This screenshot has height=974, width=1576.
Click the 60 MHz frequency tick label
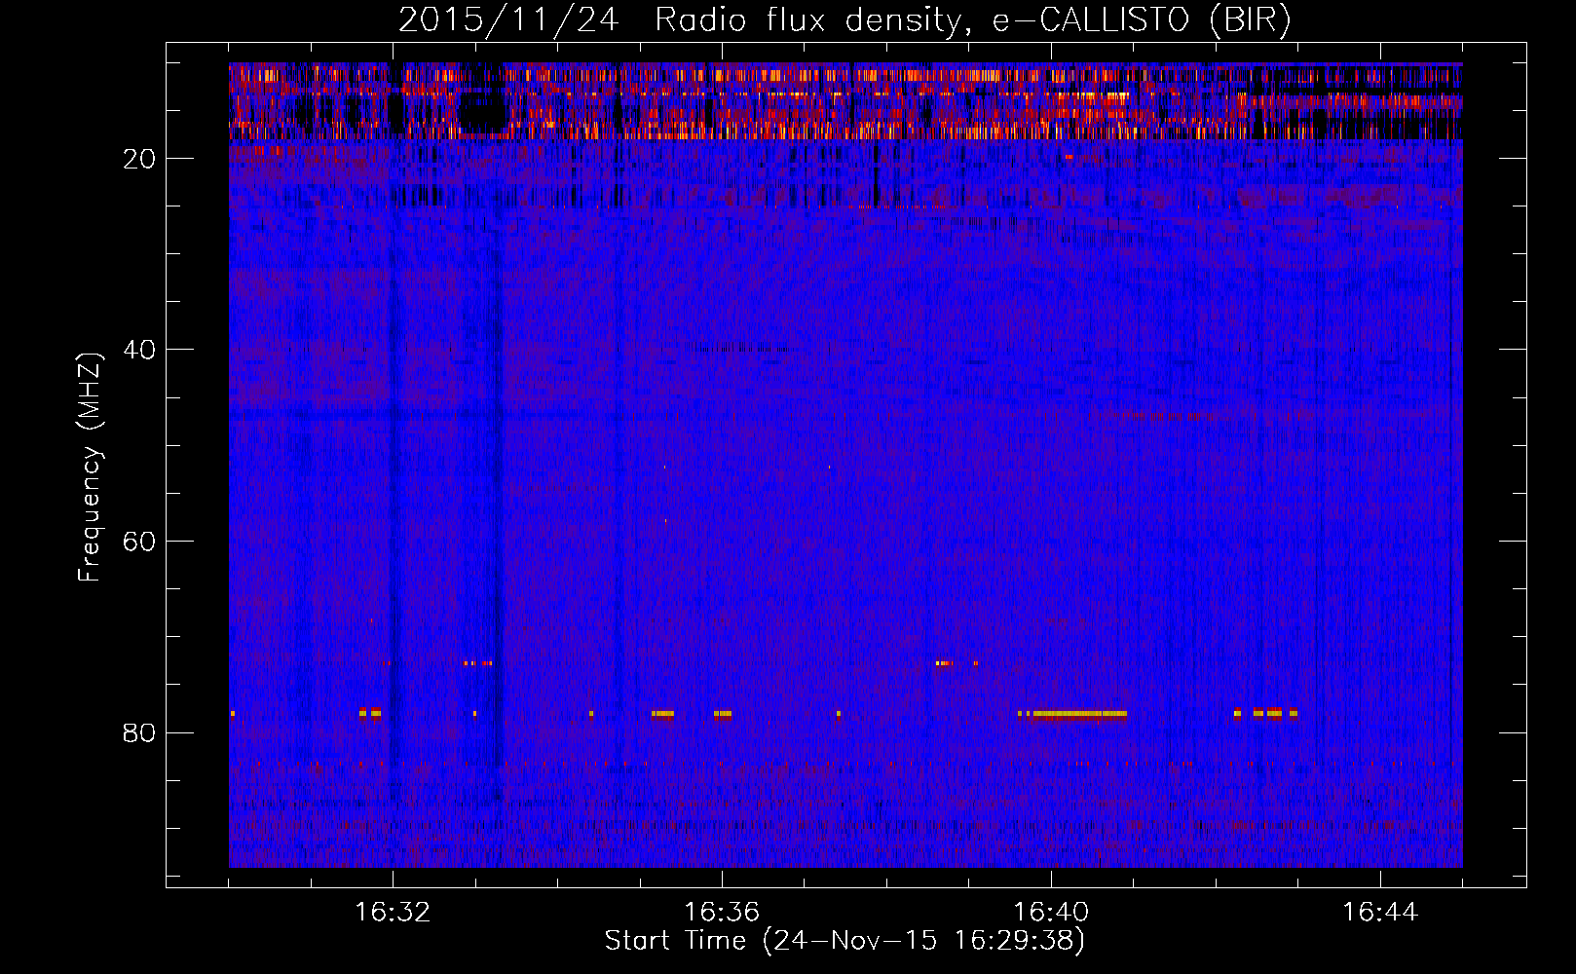coord(139,542)
